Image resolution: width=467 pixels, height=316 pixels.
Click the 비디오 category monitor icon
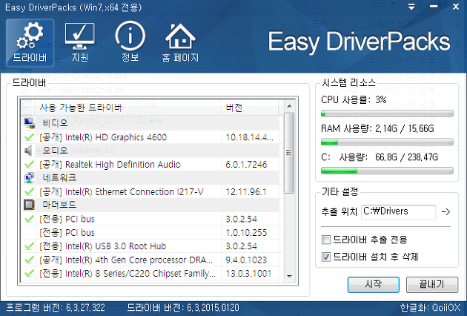click(x=29, y=123)
